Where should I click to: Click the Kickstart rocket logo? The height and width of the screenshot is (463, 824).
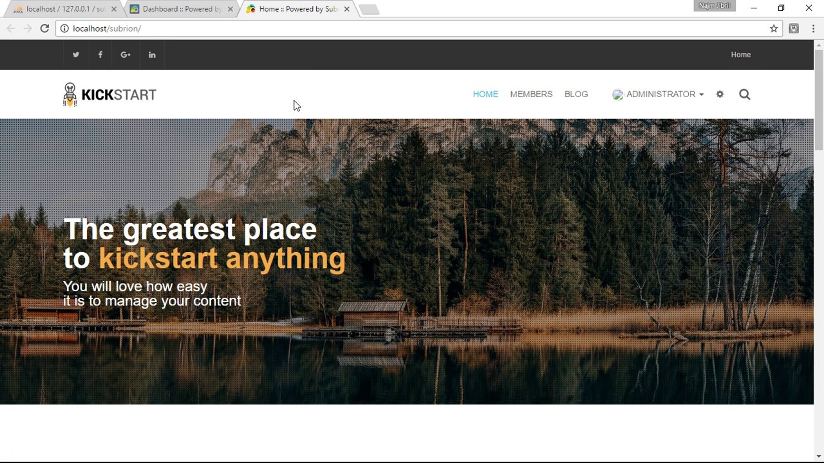pyautogui.click(x=70, y=95)
